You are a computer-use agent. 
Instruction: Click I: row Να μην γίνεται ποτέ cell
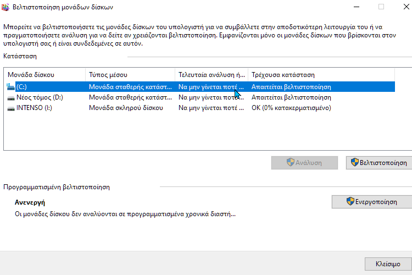point(211,108)
